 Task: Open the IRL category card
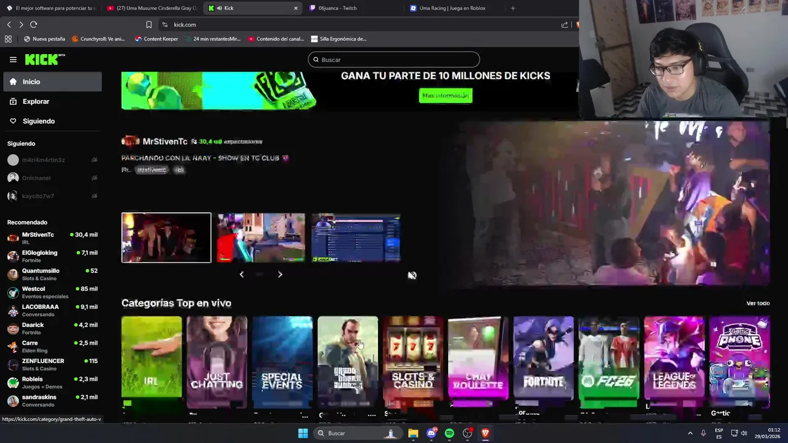151,362
